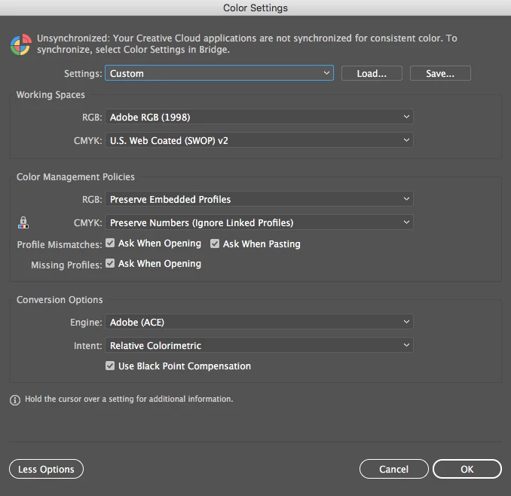Click the Load... button
Viewport: 511px width, 496px height.
pyautogui.click(x=372, y=73)
